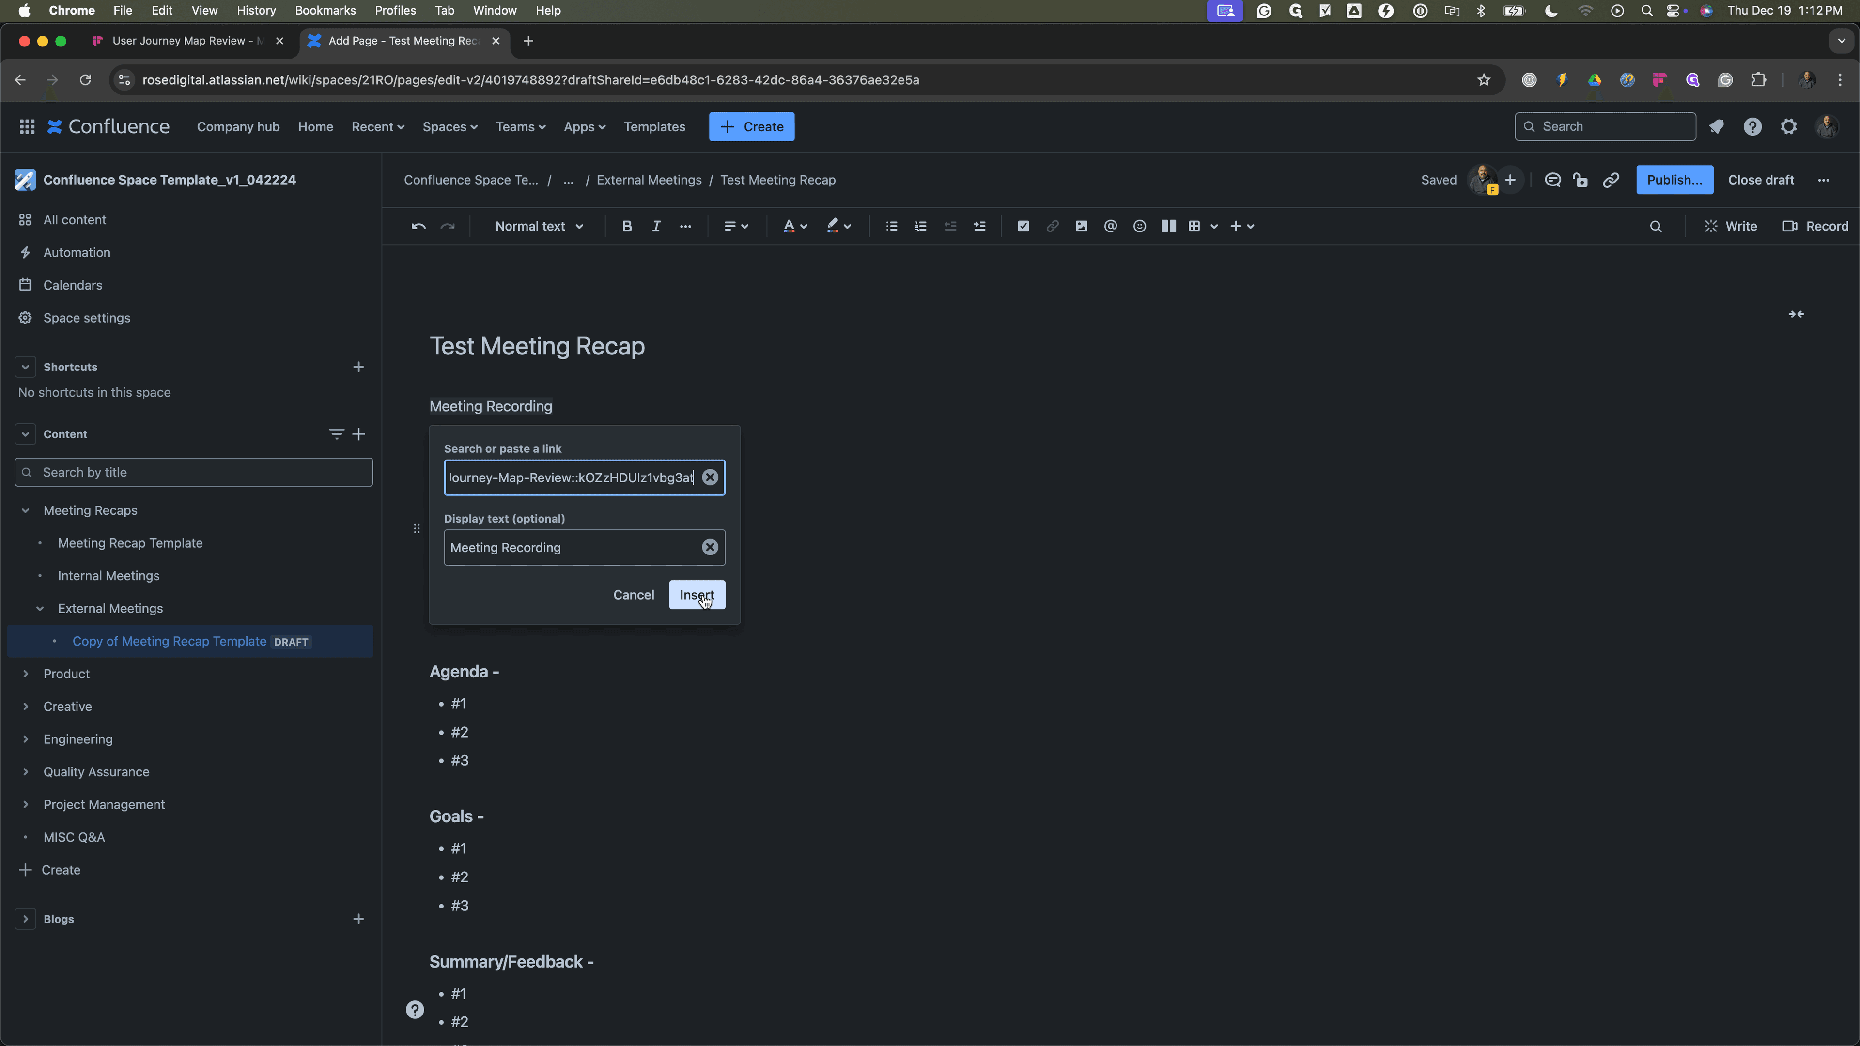Viewport: 1860px width, 1046px height.
Task: Click the Search by title field
Action: pyautogui.click(x=194, y=472)
